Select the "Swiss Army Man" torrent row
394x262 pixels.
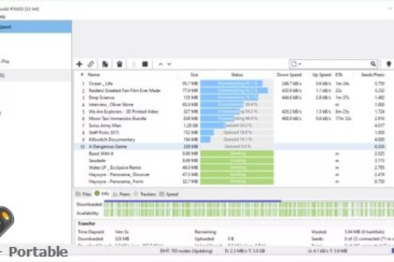(x=104, y=125)
